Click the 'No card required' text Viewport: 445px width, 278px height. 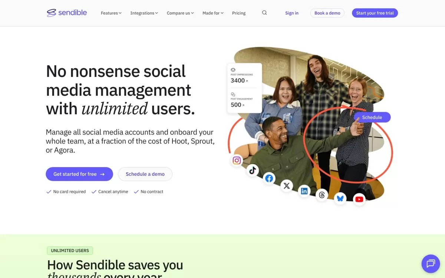tap(69, 192)
